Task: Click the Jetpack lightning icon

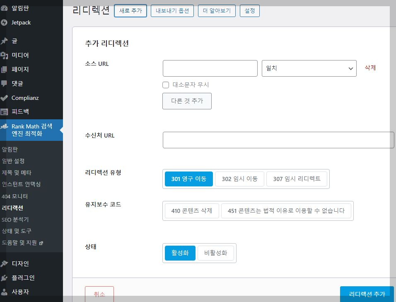Action: point(4,22)
